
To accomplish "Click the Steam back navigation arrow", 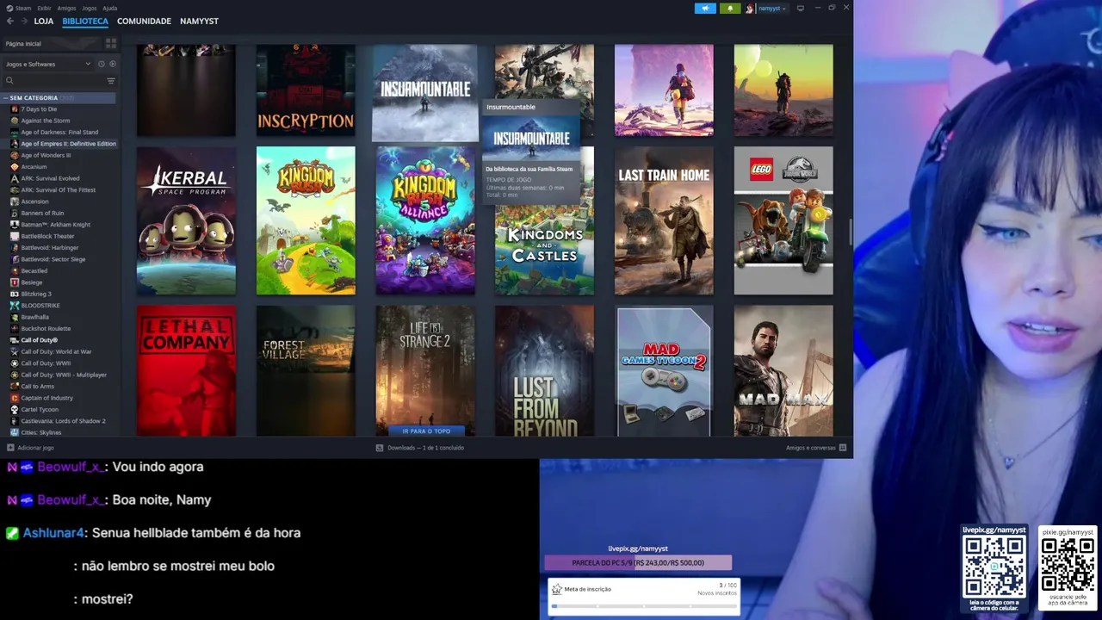I will 10,21.
